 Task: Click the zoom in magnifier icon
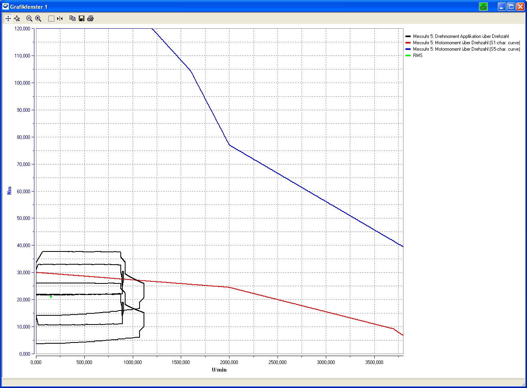pyautogui.click(x=38, y=18)
